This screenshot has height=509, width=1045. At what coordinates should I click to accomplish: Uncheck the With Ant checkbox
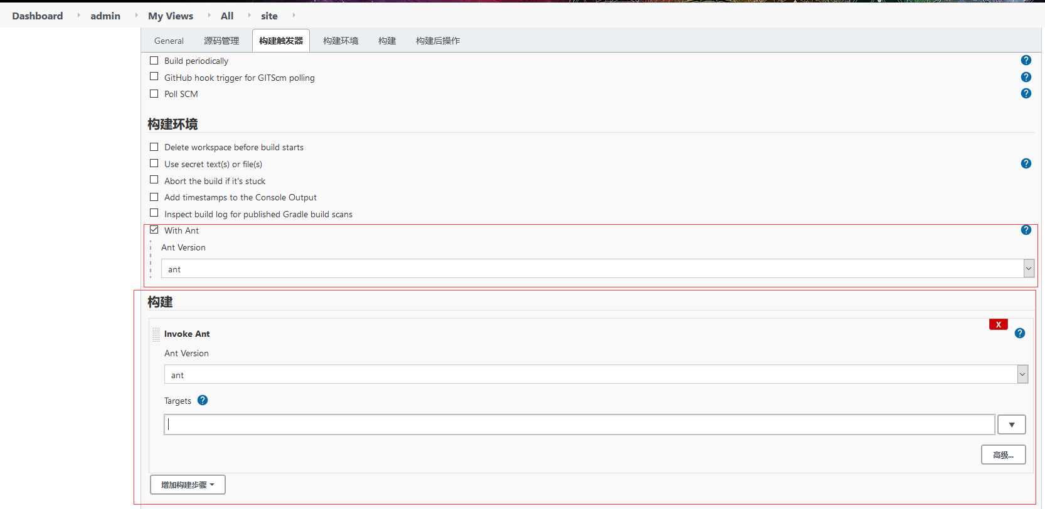154,230
